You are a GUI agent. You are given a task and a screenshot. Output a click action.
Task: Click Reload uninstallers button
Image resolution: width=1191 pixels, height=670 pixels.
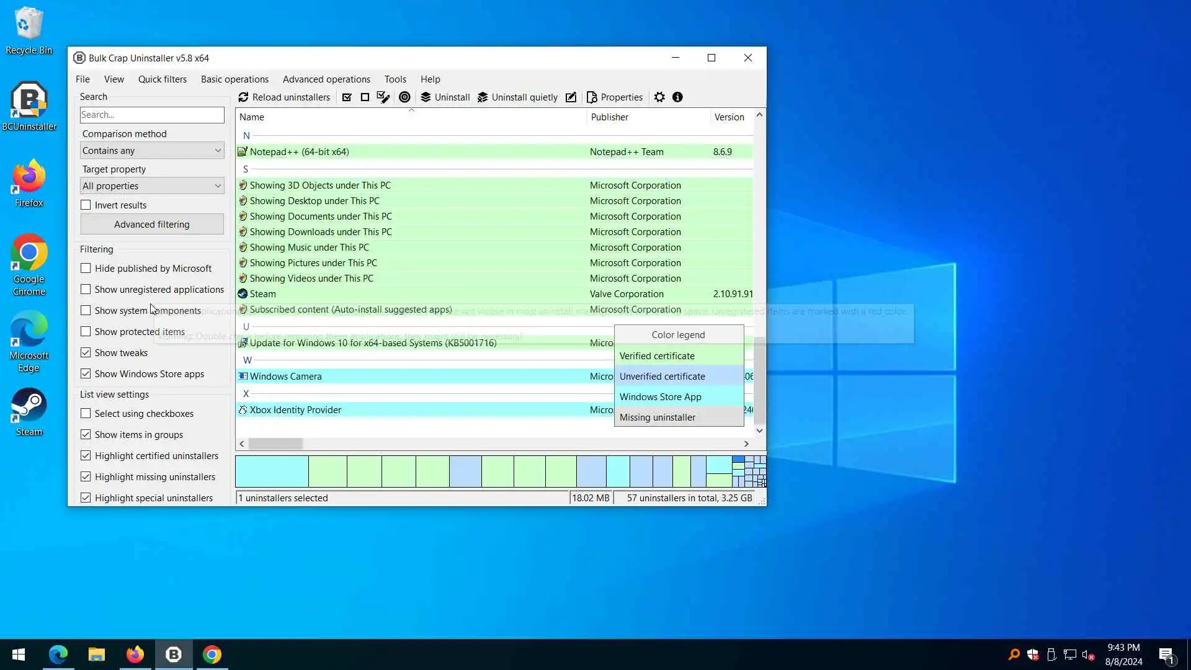pyautogui.click(x=284, y=97)
